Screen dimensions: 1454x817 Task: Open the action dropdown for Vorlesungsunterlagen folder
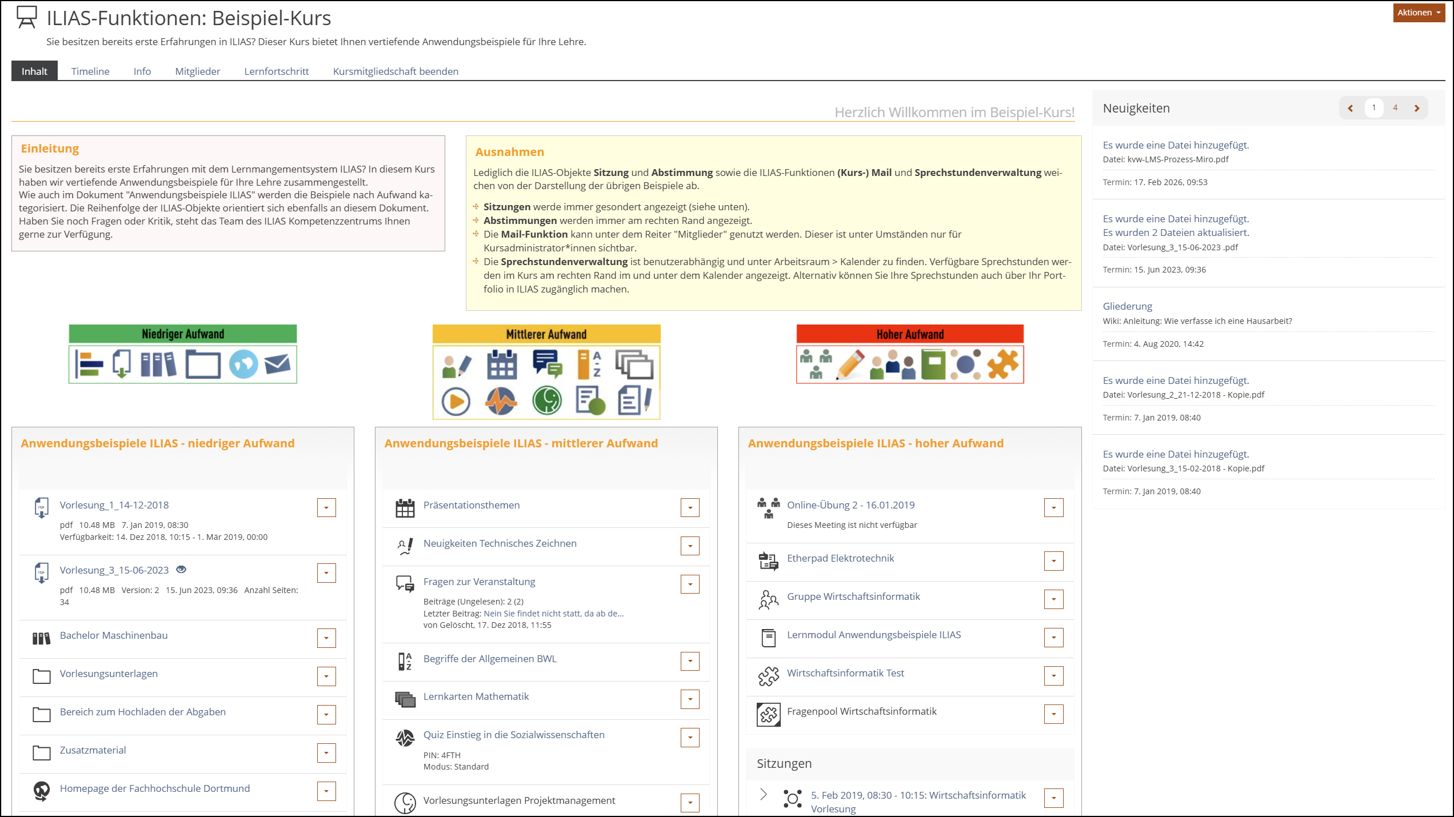pyautogui.click(x=326, y=676)
